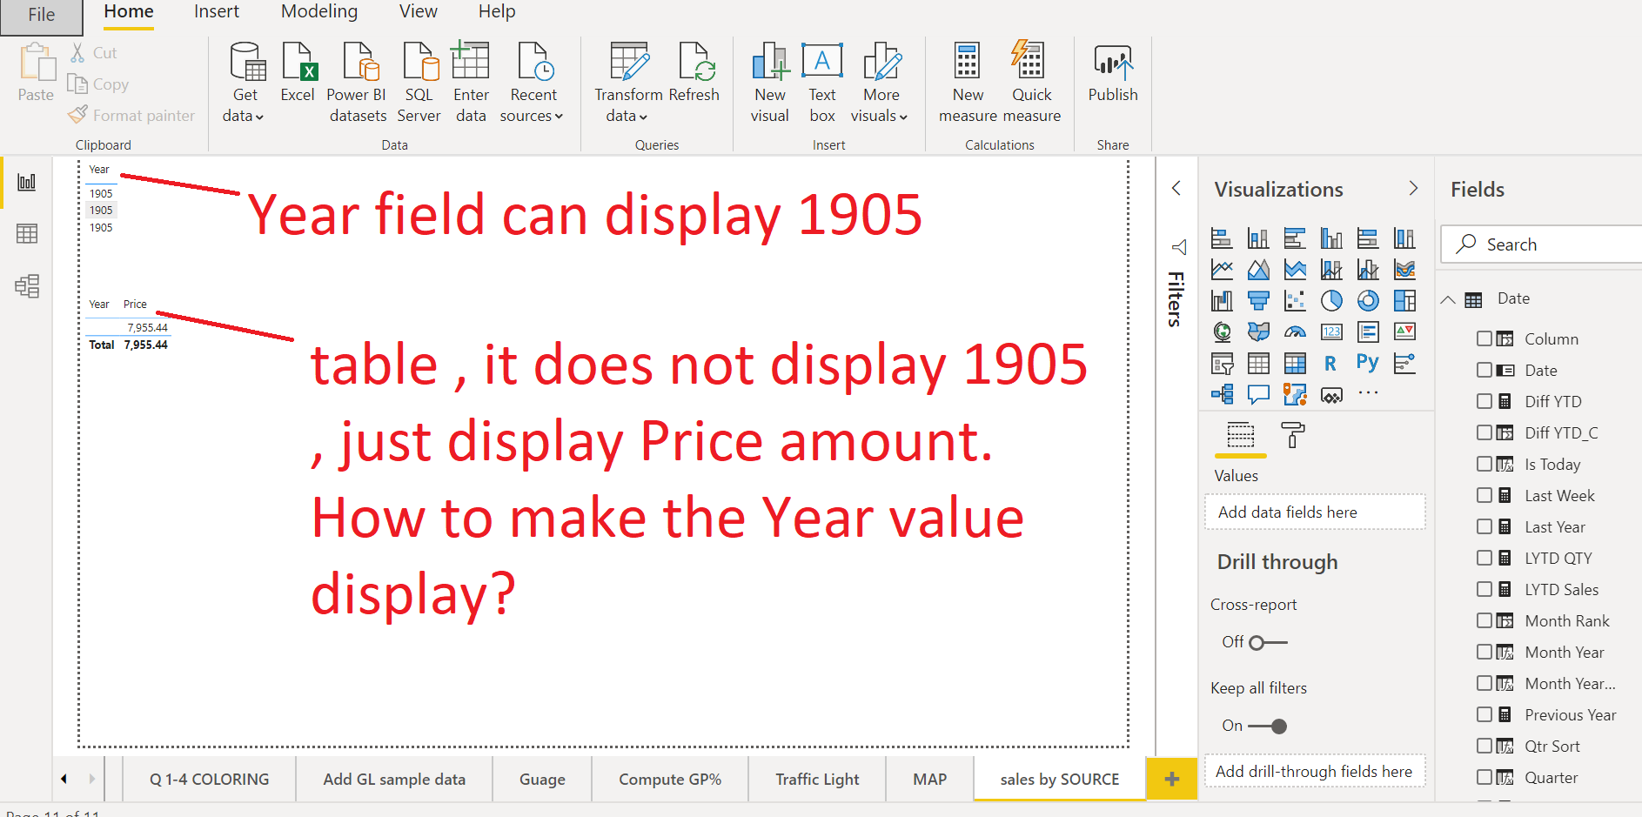Show previous page tabs arrow
Viewport: 1642px width, 817px height.
point(64,780)
